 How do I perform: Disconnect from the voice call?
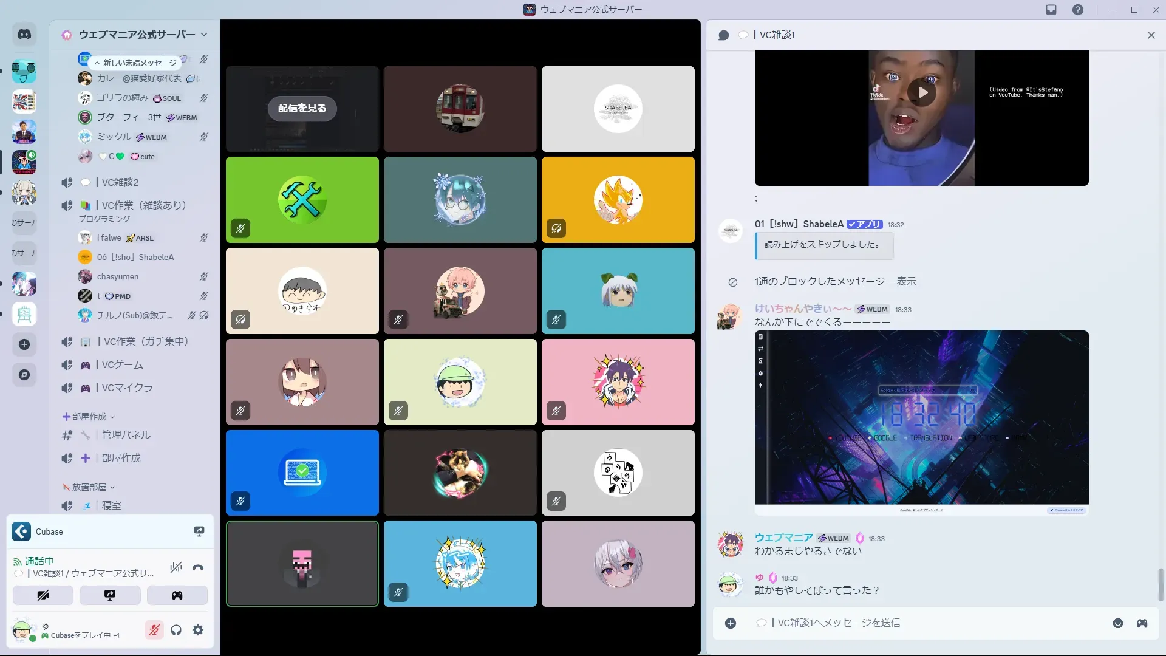(198, 568)
